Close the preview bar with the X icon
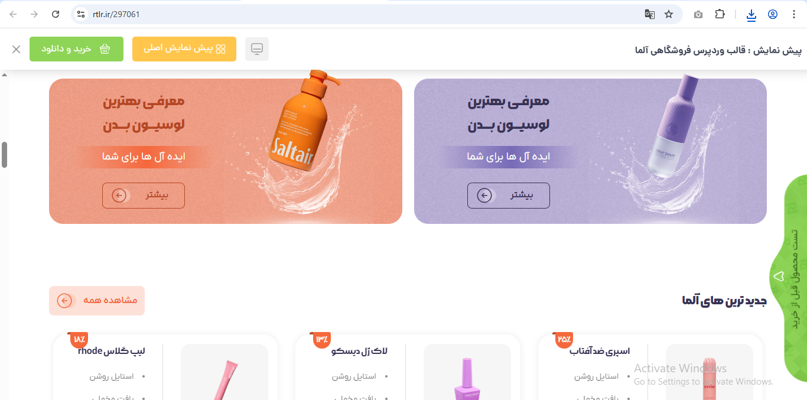This screenshot has width=807, height=400. click(x=17, y=49)
